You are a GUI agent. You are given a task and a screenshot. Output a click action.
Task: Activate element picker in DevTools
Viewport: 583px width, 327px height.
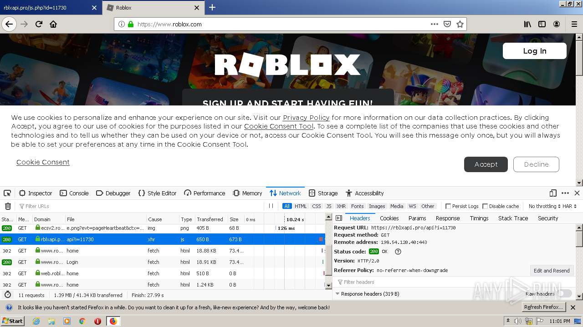tap(7, 193)
